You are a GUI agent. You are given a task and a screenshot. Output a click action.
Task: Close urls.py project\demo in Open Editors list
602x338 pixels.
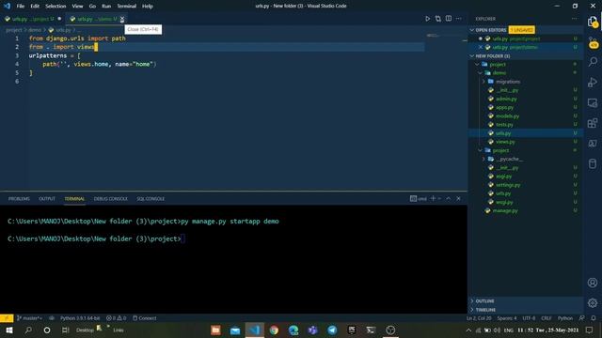pyautogui.click(x=481, y=47)
